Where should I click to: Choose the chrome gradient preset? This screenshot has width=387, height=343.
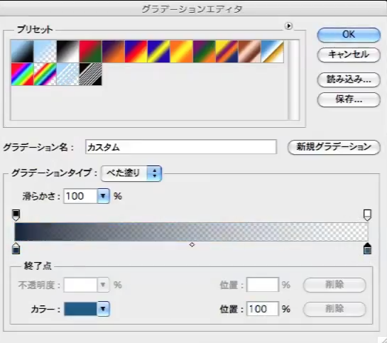pos(272,51)
